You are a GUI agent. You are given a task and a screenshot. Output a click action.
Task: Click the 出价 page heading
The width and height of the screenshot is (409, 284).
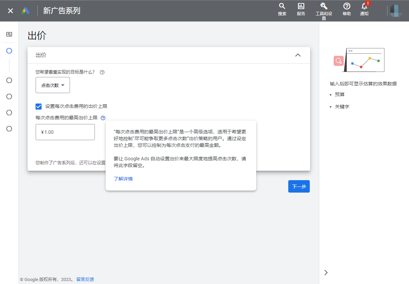(x=37, y=36)
